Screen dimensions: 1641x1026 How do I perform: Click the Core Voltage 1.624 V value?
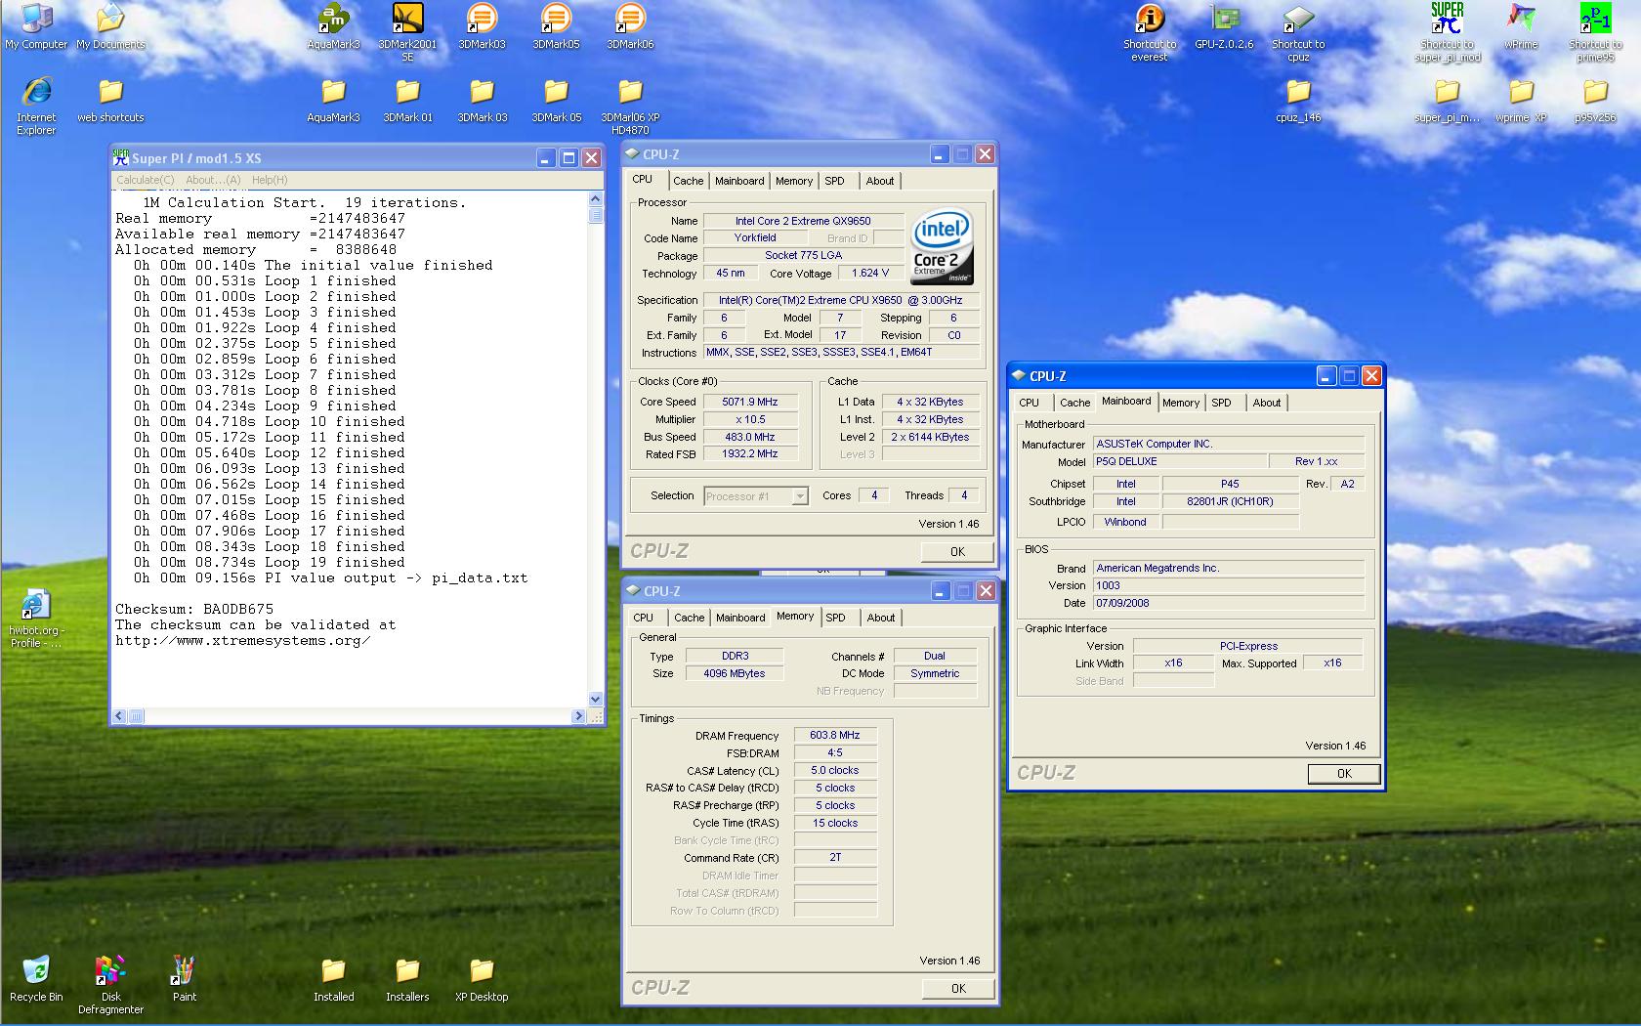tap(870, 273)
